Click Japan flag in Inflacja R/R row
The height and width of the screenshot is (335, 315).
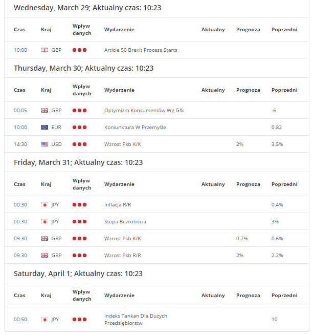pos(44,205)
